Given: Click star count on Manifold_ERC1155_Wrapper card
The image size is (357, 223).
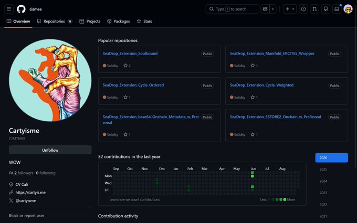Looking at the screenshot, I should pos(254,66).
